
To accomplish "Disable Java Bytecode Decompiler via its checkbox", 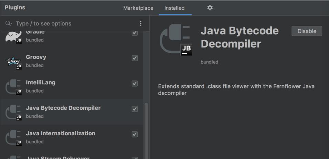I will click(135, 109).
